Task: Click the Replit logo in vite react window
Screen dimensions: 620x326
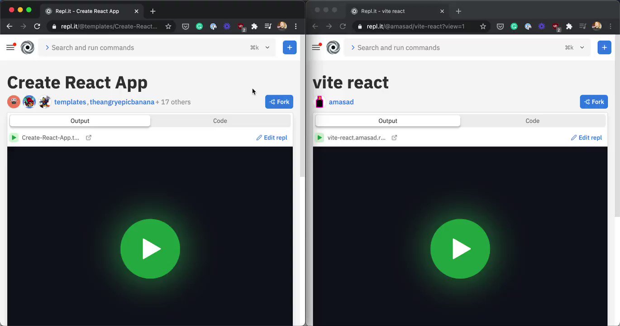Action: pyautogui.click(x=333, y=48)
